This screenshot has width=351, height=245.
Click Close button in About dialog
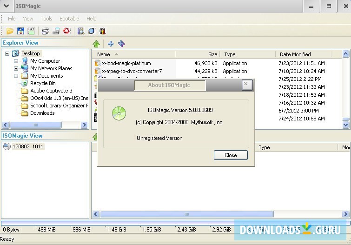pos(231,155)
